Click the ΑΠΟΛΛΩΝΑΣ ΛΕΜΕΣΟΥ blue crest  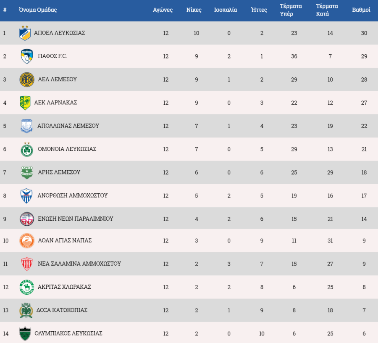point(26,126)
